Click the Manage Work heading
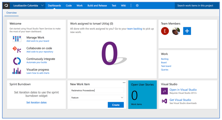 pos(35,38)
